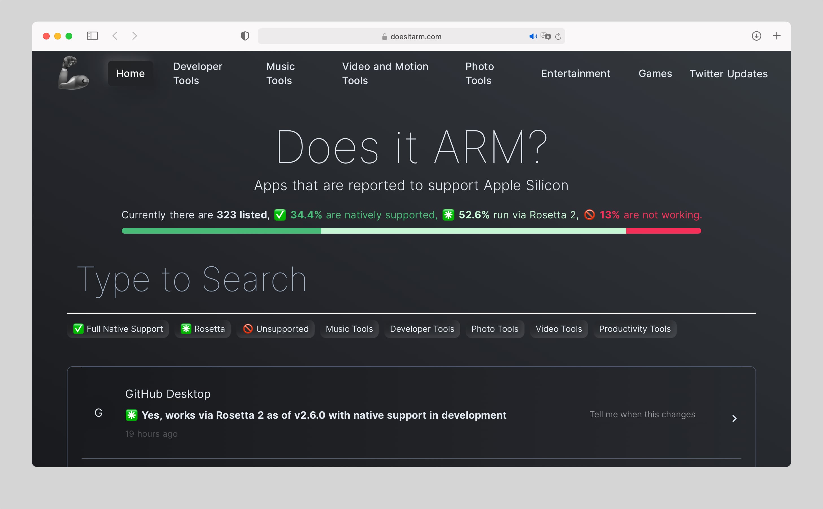Click the red not-working segment of bar
This screenshot has width=823, height=509.
663,231
